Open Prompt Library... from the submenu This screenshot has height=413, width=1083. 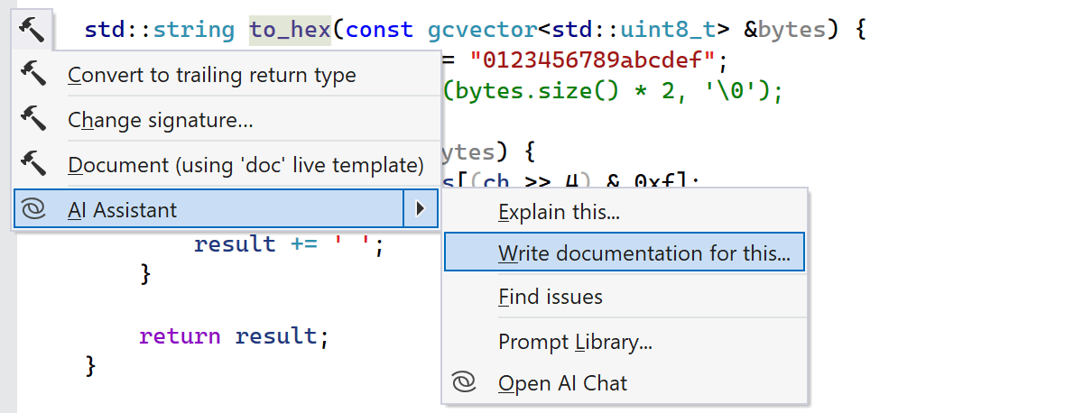[x=575, y=342]
